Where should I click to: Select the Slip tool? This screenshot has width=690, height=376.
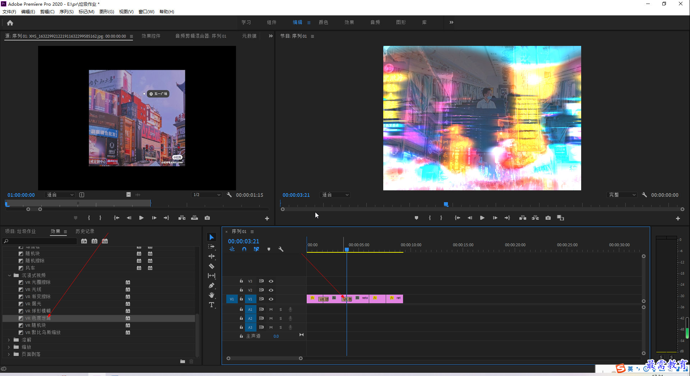212,276
